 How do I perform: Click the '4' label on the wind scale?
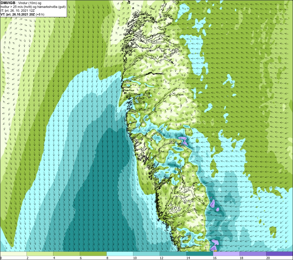(54, 258)
